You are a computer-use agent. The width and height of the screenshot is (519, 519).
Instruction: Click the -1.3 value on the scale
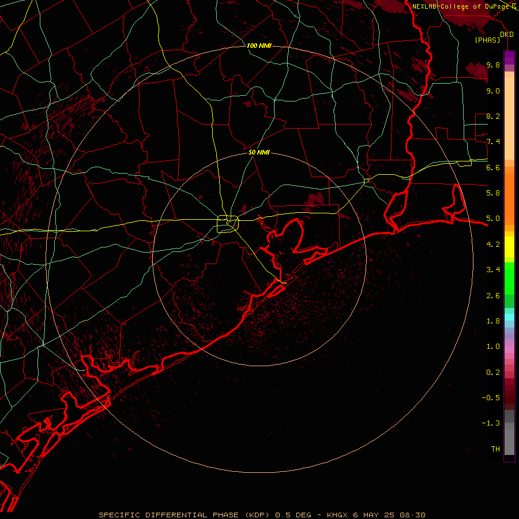click(x=491, y=423)
